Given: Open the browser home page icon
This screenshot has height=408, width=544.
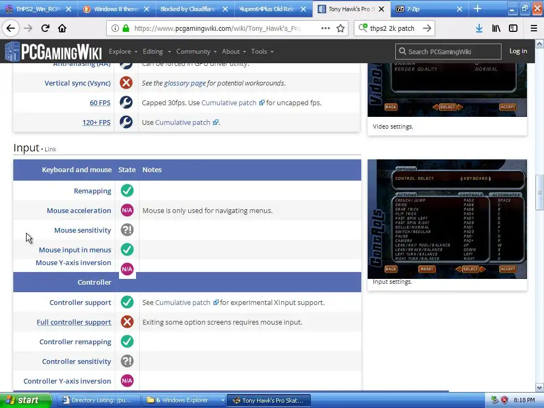Looking at the screenshot, I should [62, 28].
